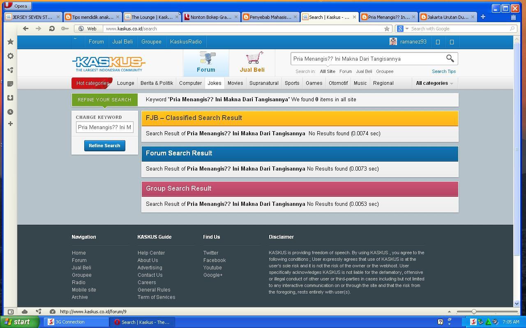Screen dimensions: 526x328
Task: Open the Search Tips link
Action: (444, 71)
